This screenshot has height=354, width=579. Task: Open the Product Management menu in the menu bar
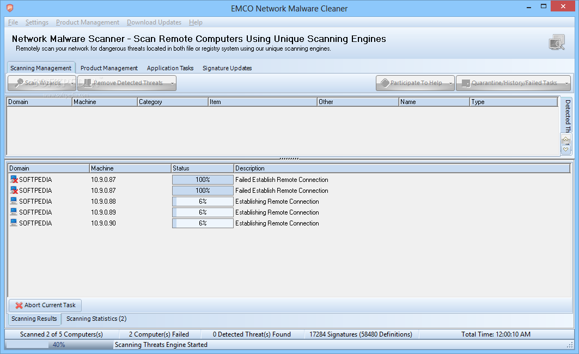coord(88,22)
